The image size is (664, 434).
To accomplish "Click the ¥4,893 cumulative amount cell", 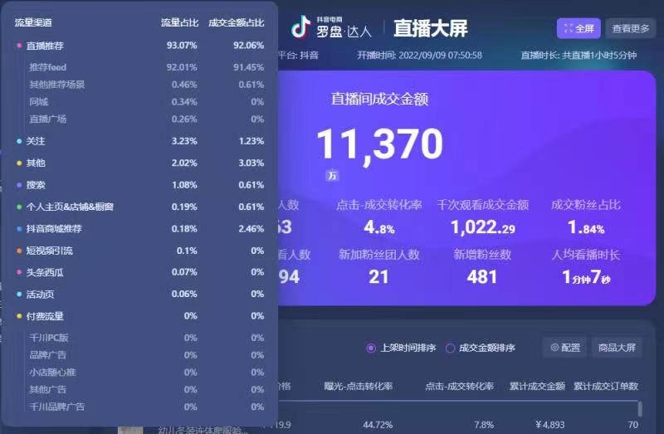I will click(x=549, y=425).
